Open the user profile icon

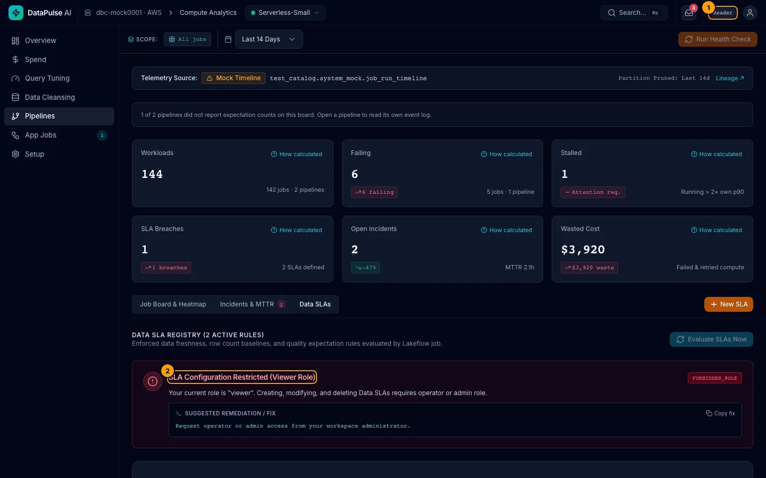tap(750, 13)
